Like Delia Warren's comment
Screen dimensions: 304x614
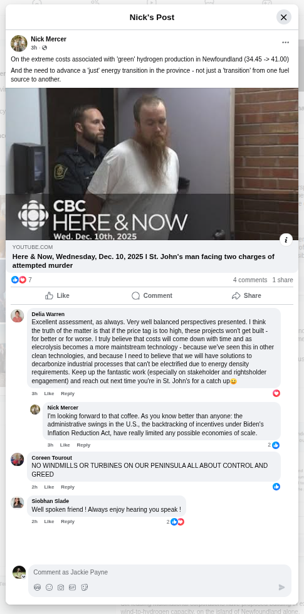click(49, 393)
